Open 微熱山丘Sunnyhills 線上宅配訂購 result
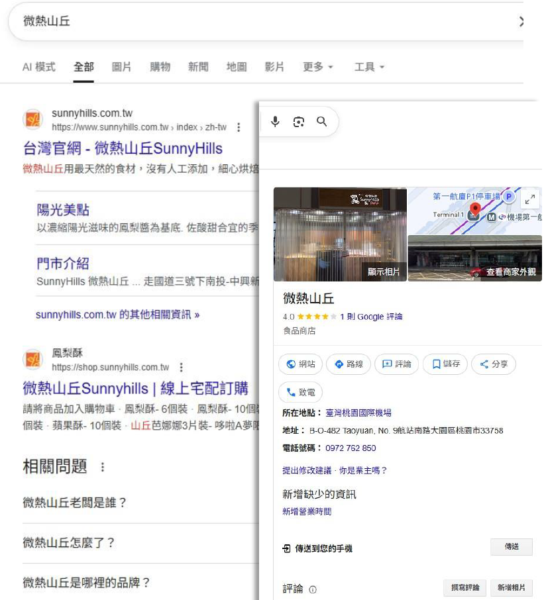The height and width of the screenshot is (600, 544). [136, 388]
